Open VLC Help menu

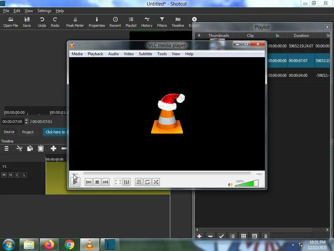(x=189, y=54)
